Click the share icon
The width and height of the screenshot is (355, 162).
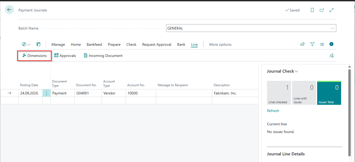pos(302,44)
